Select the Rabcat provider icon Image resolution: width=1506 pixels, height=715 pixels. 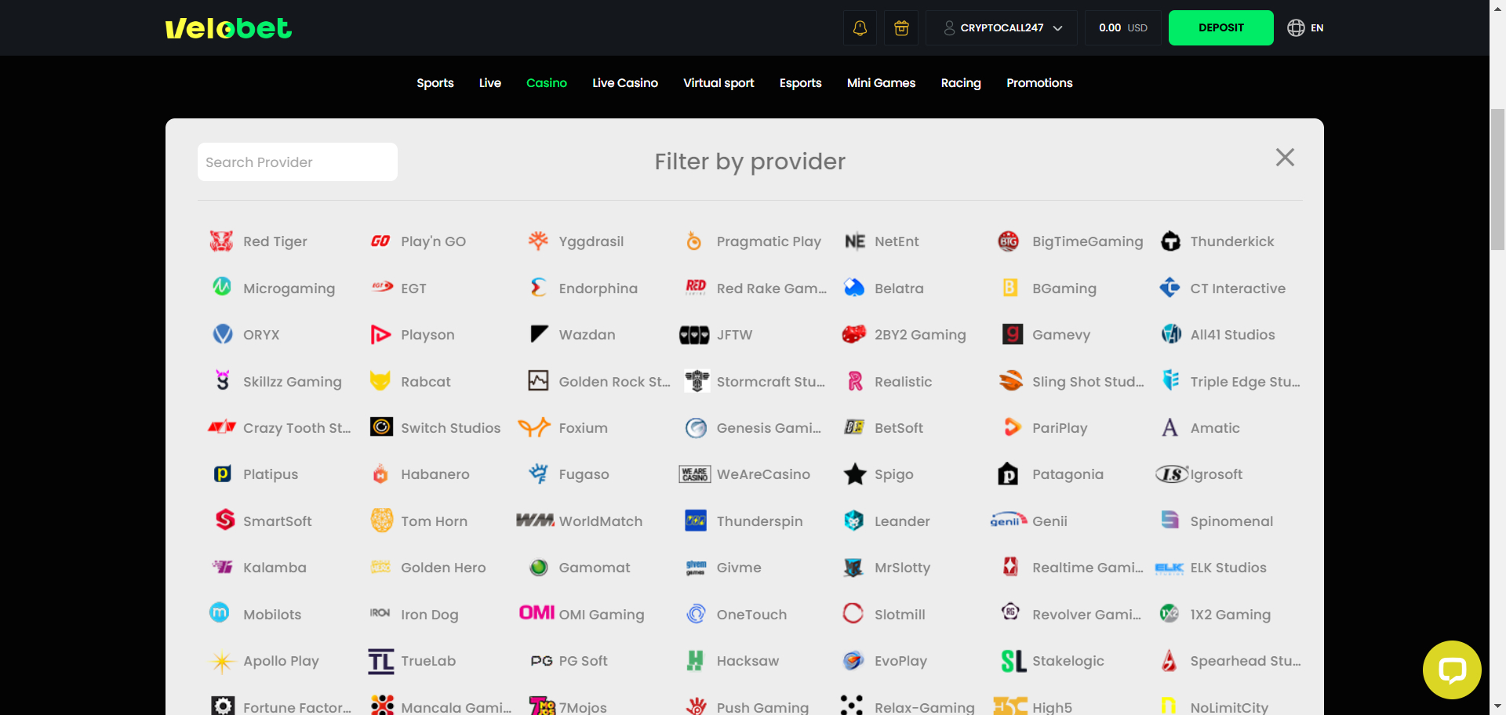coord(380,381)
